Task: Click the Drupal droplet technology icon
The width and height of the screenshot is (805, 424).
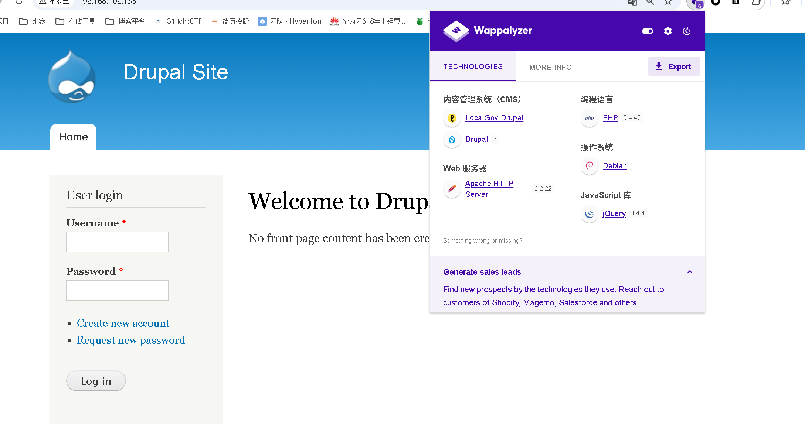Action: tap(452, 139)
